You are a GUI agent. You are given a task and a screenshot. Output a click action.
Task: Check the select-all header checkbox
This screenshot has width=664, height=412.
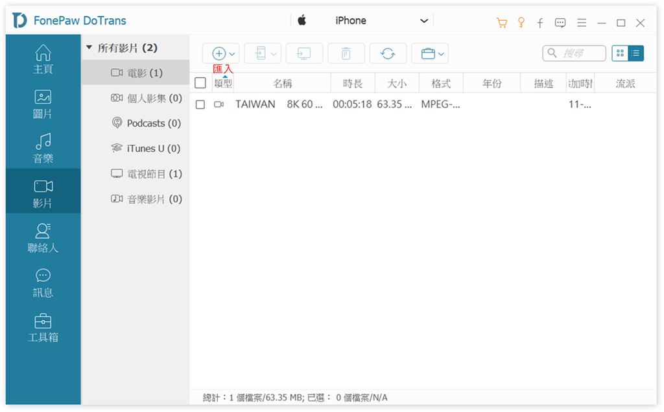click(200, 83)
